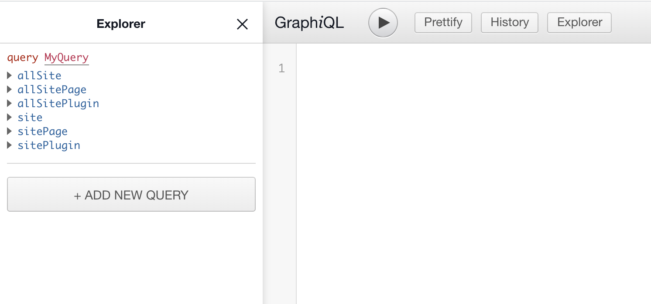Open the History panel
651x304 pixels.
tap(509, 22)
